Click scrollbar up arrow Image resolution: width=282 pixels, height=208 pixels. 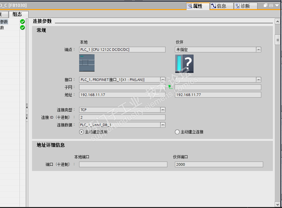click(x=278, y=22)
